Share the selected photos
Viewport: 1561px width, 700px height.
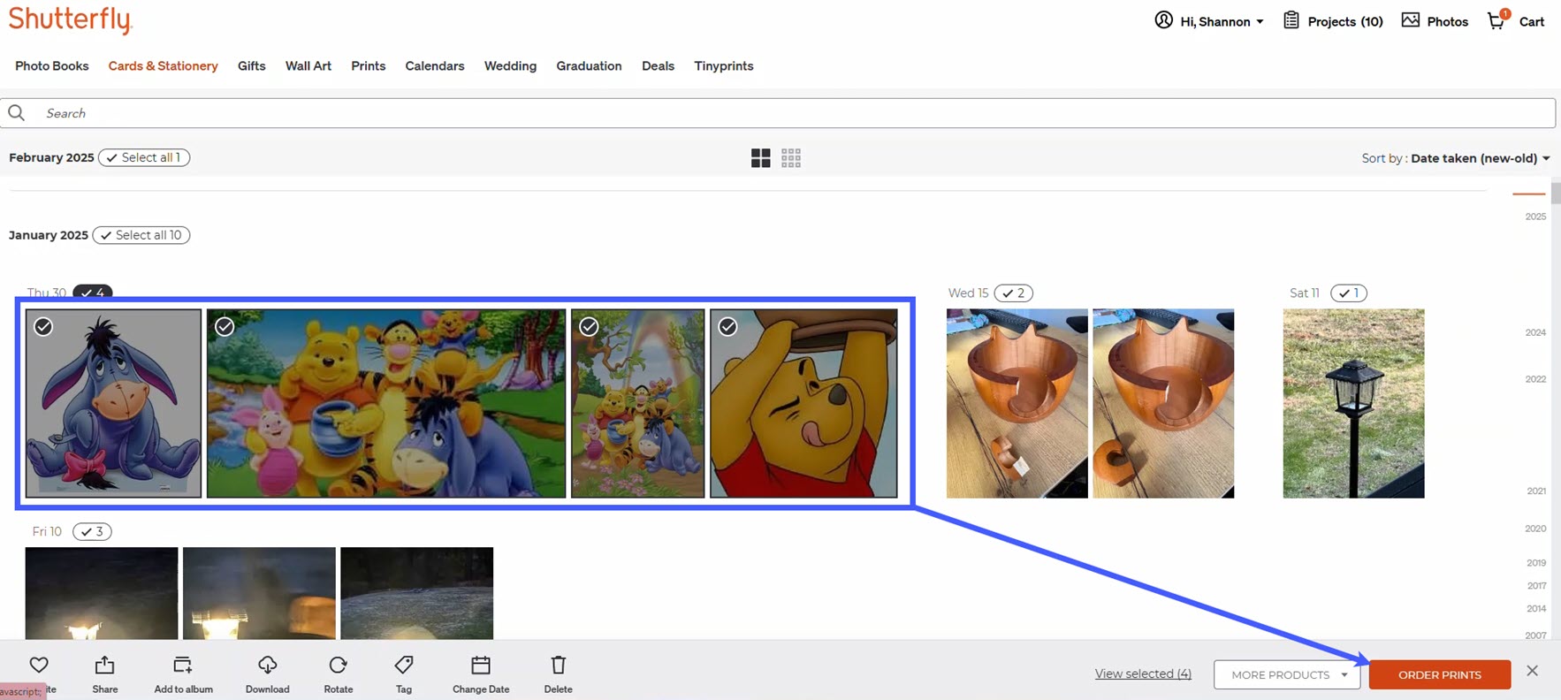click(x=105, y=673)
